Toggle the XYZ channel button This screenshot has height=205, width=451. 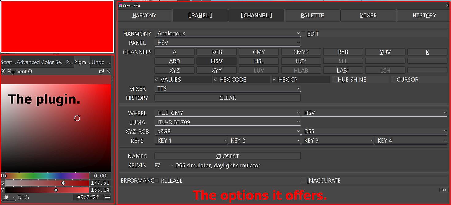(x=174, y=70)
